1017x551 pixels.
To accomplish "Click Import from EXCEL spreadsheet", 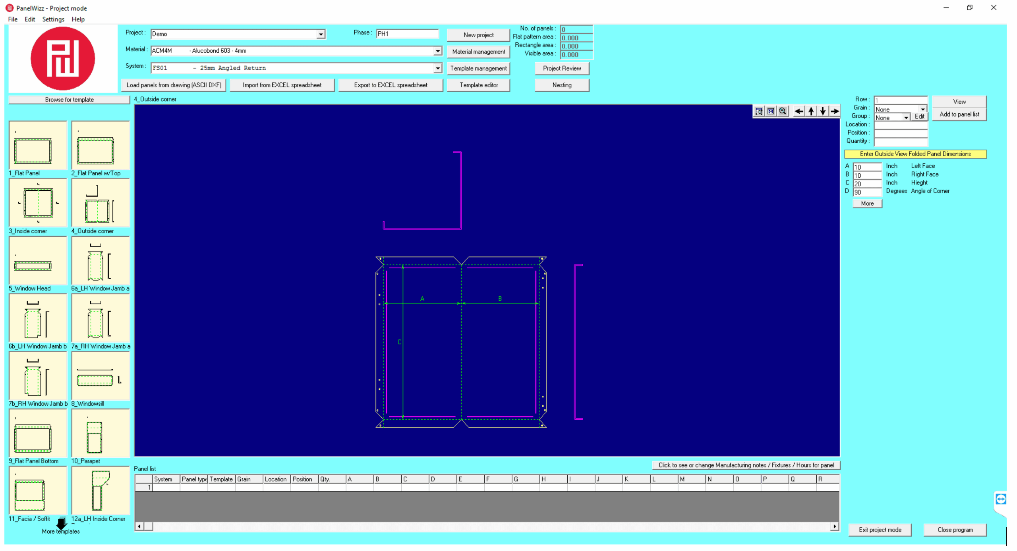I will click(282, 85).
